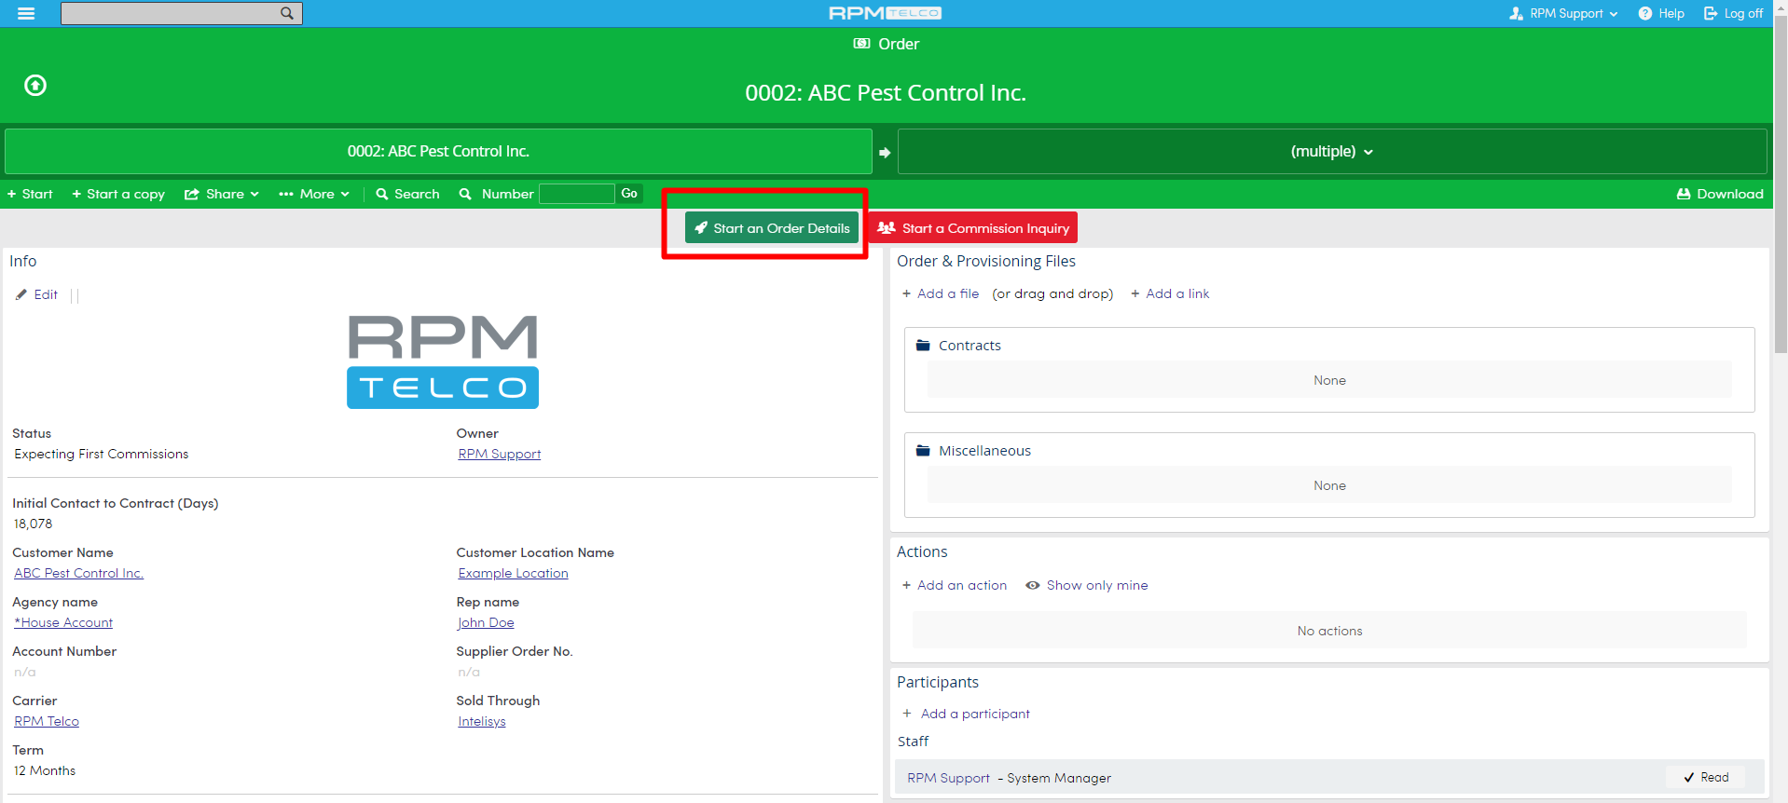Click the term value '12 Months'

click(45, 770)
